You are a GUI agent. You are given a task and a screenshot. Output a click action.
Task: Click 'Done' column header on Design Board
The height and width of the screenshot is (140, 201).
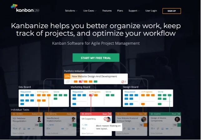(160, 92)
